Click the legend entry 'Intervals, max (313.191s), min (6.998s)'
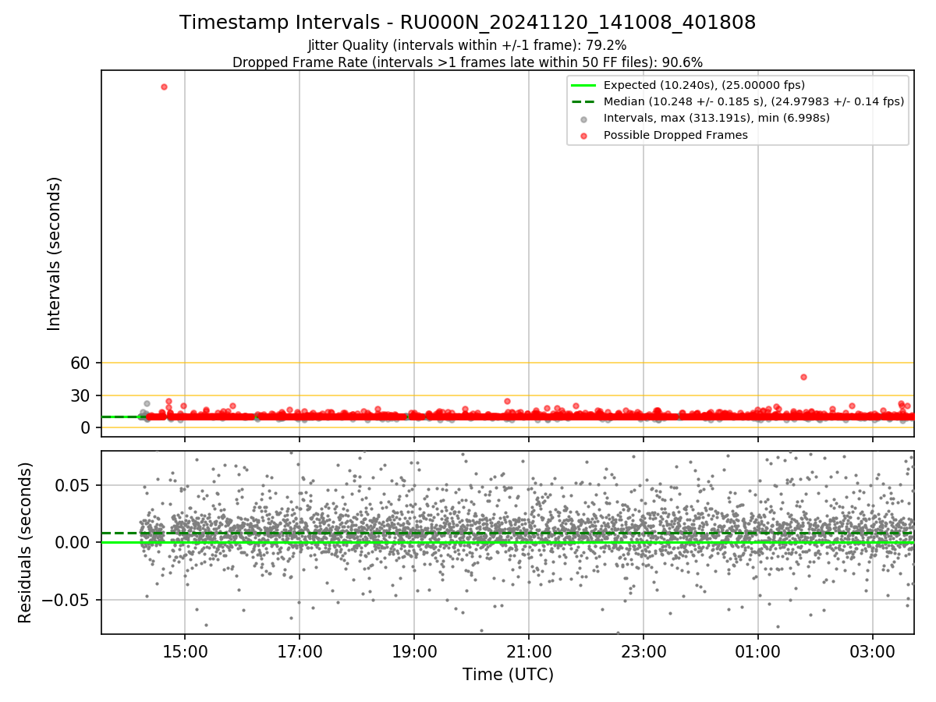This screenshot has width=936, height=702. click(x=716, y=118)
